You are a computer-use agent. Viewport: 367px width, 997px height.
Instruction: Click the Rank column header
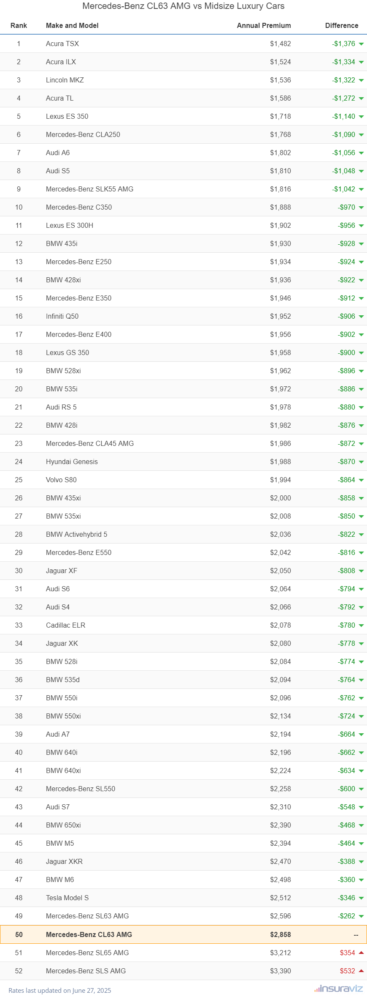tap(19, 25)
